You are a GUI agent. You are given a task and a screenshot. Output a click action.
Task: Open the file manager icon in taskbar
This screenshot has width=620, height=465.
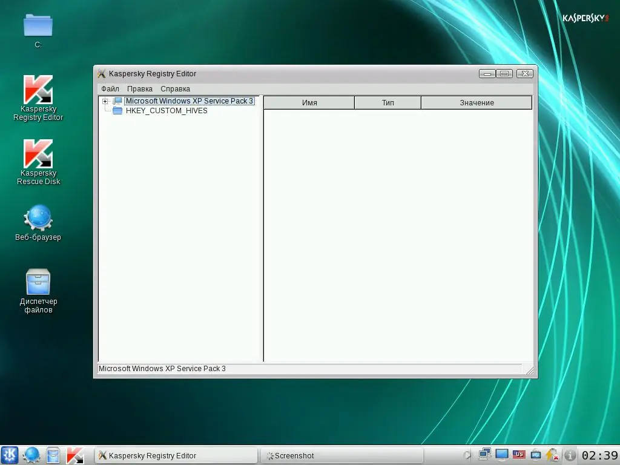pyautogui.click(x=53, y=455)
